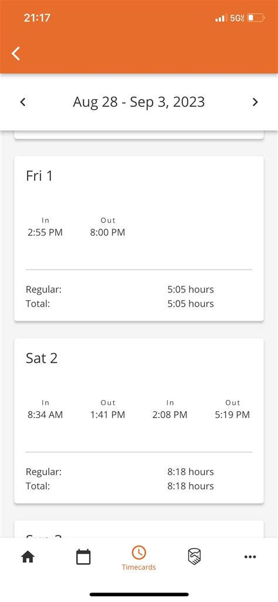Open the Home tab icon

(28, 557)
